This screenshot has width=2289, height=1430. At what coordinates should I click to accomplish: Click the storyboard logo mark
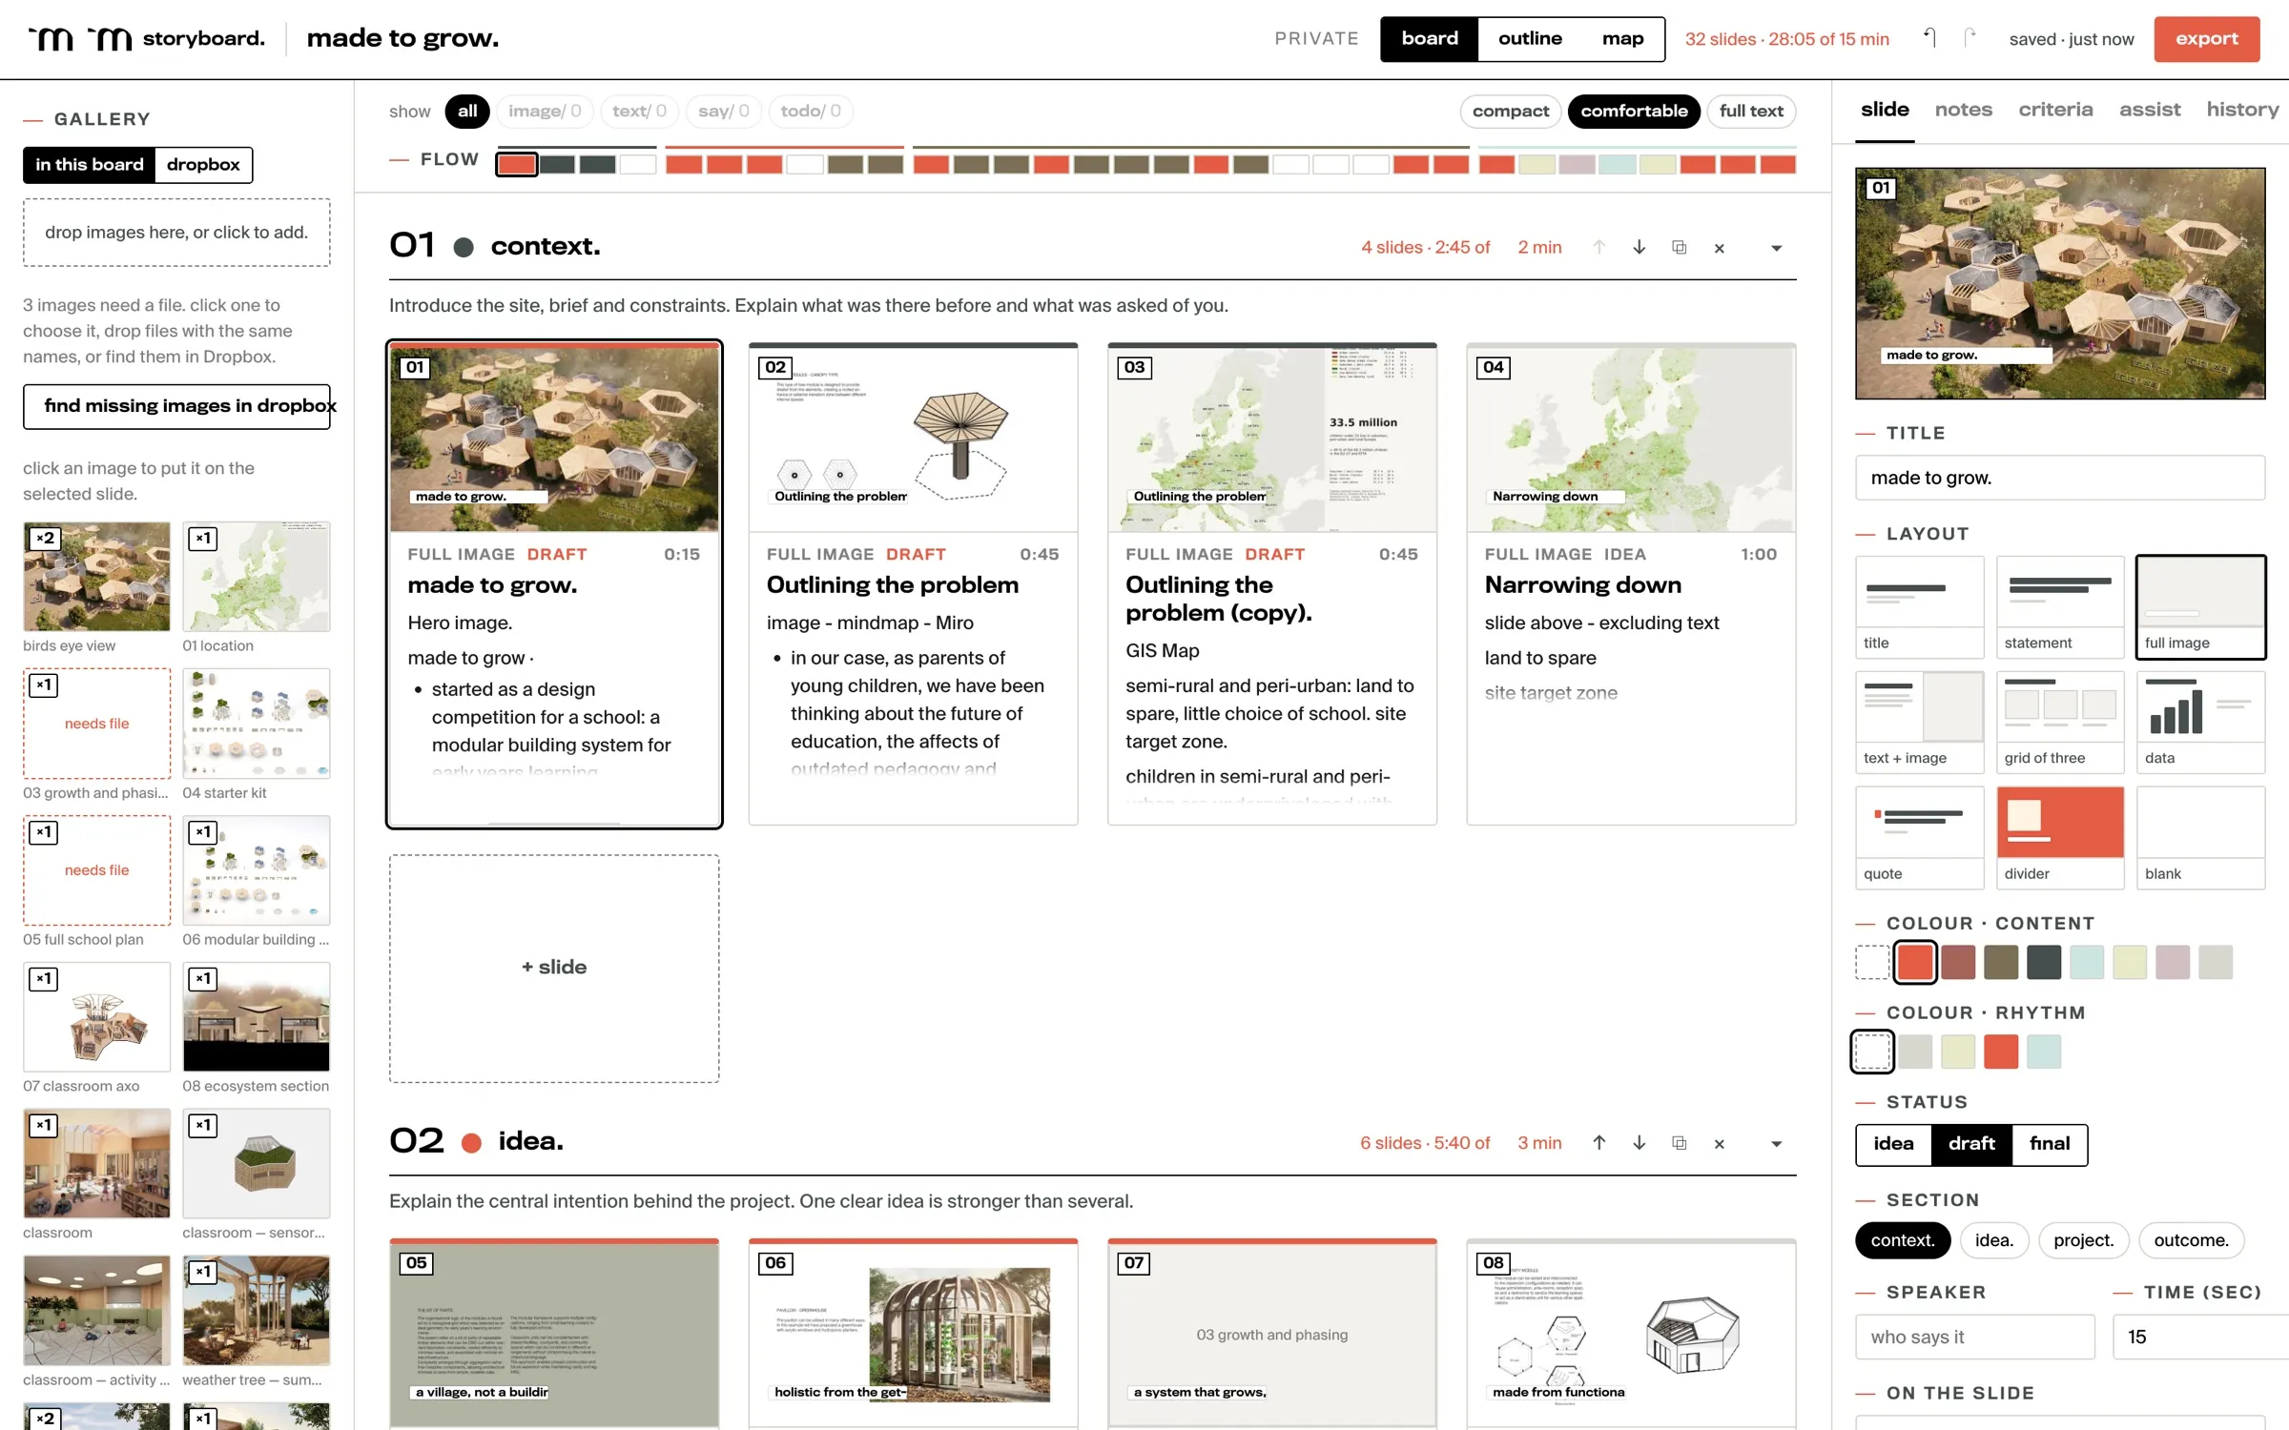click(80, 38)
